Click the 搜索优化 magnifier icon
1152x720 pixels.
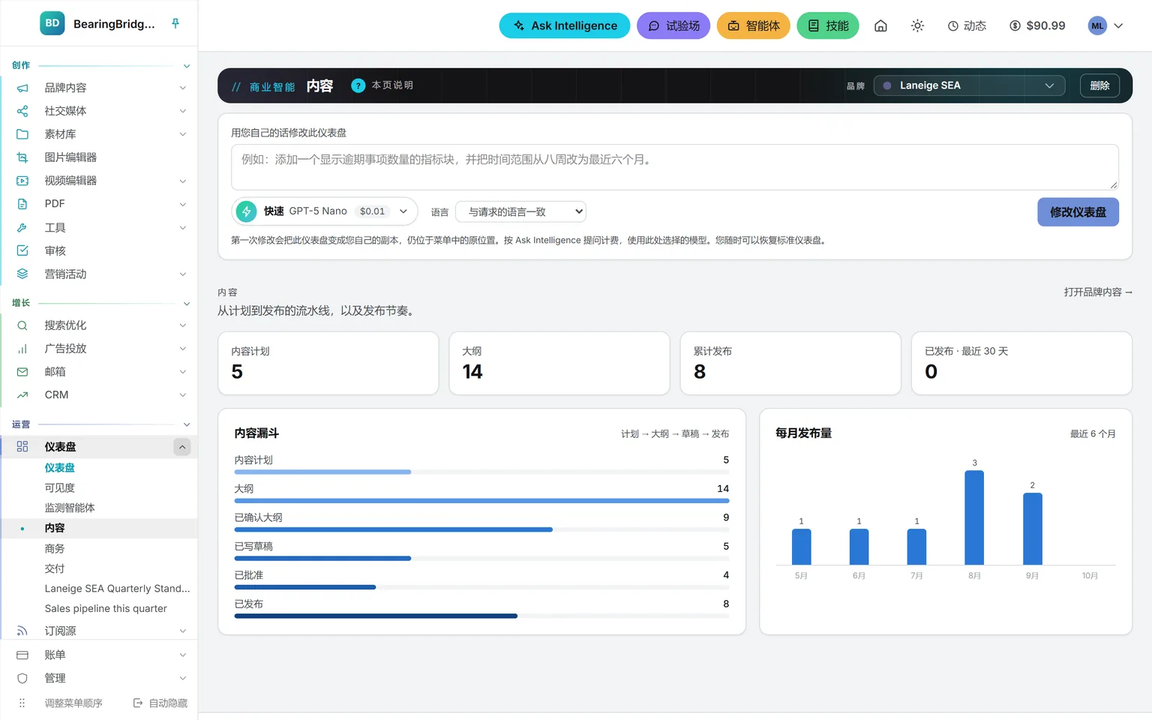[x=22, y=325]
